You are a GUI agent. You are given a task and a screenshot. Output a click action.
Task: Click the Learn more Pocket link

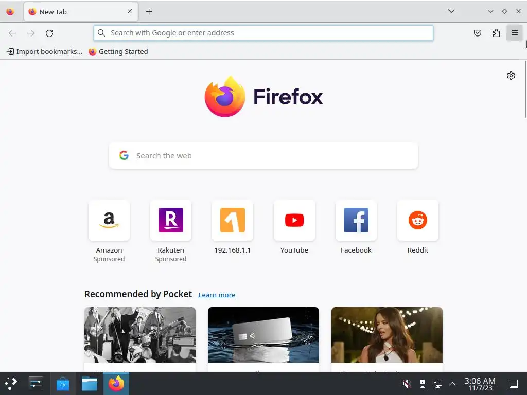point(217,295)
